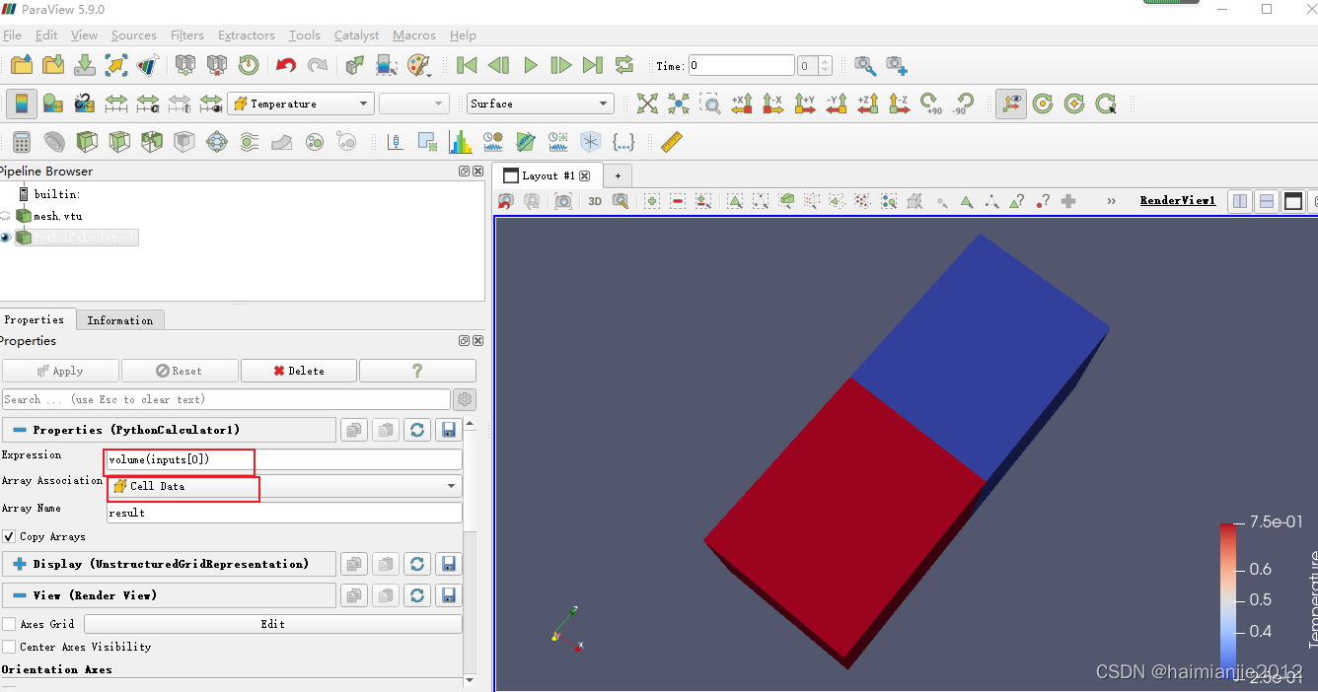The width and height of the screenshot is (1318, 692).
Task: Select mesh.vtu in Pipeline Browser
Action: (58, 216)
